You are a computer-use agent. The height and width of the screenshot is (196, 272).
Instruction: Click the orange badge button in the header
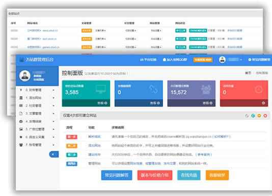[x=203, y=60]
